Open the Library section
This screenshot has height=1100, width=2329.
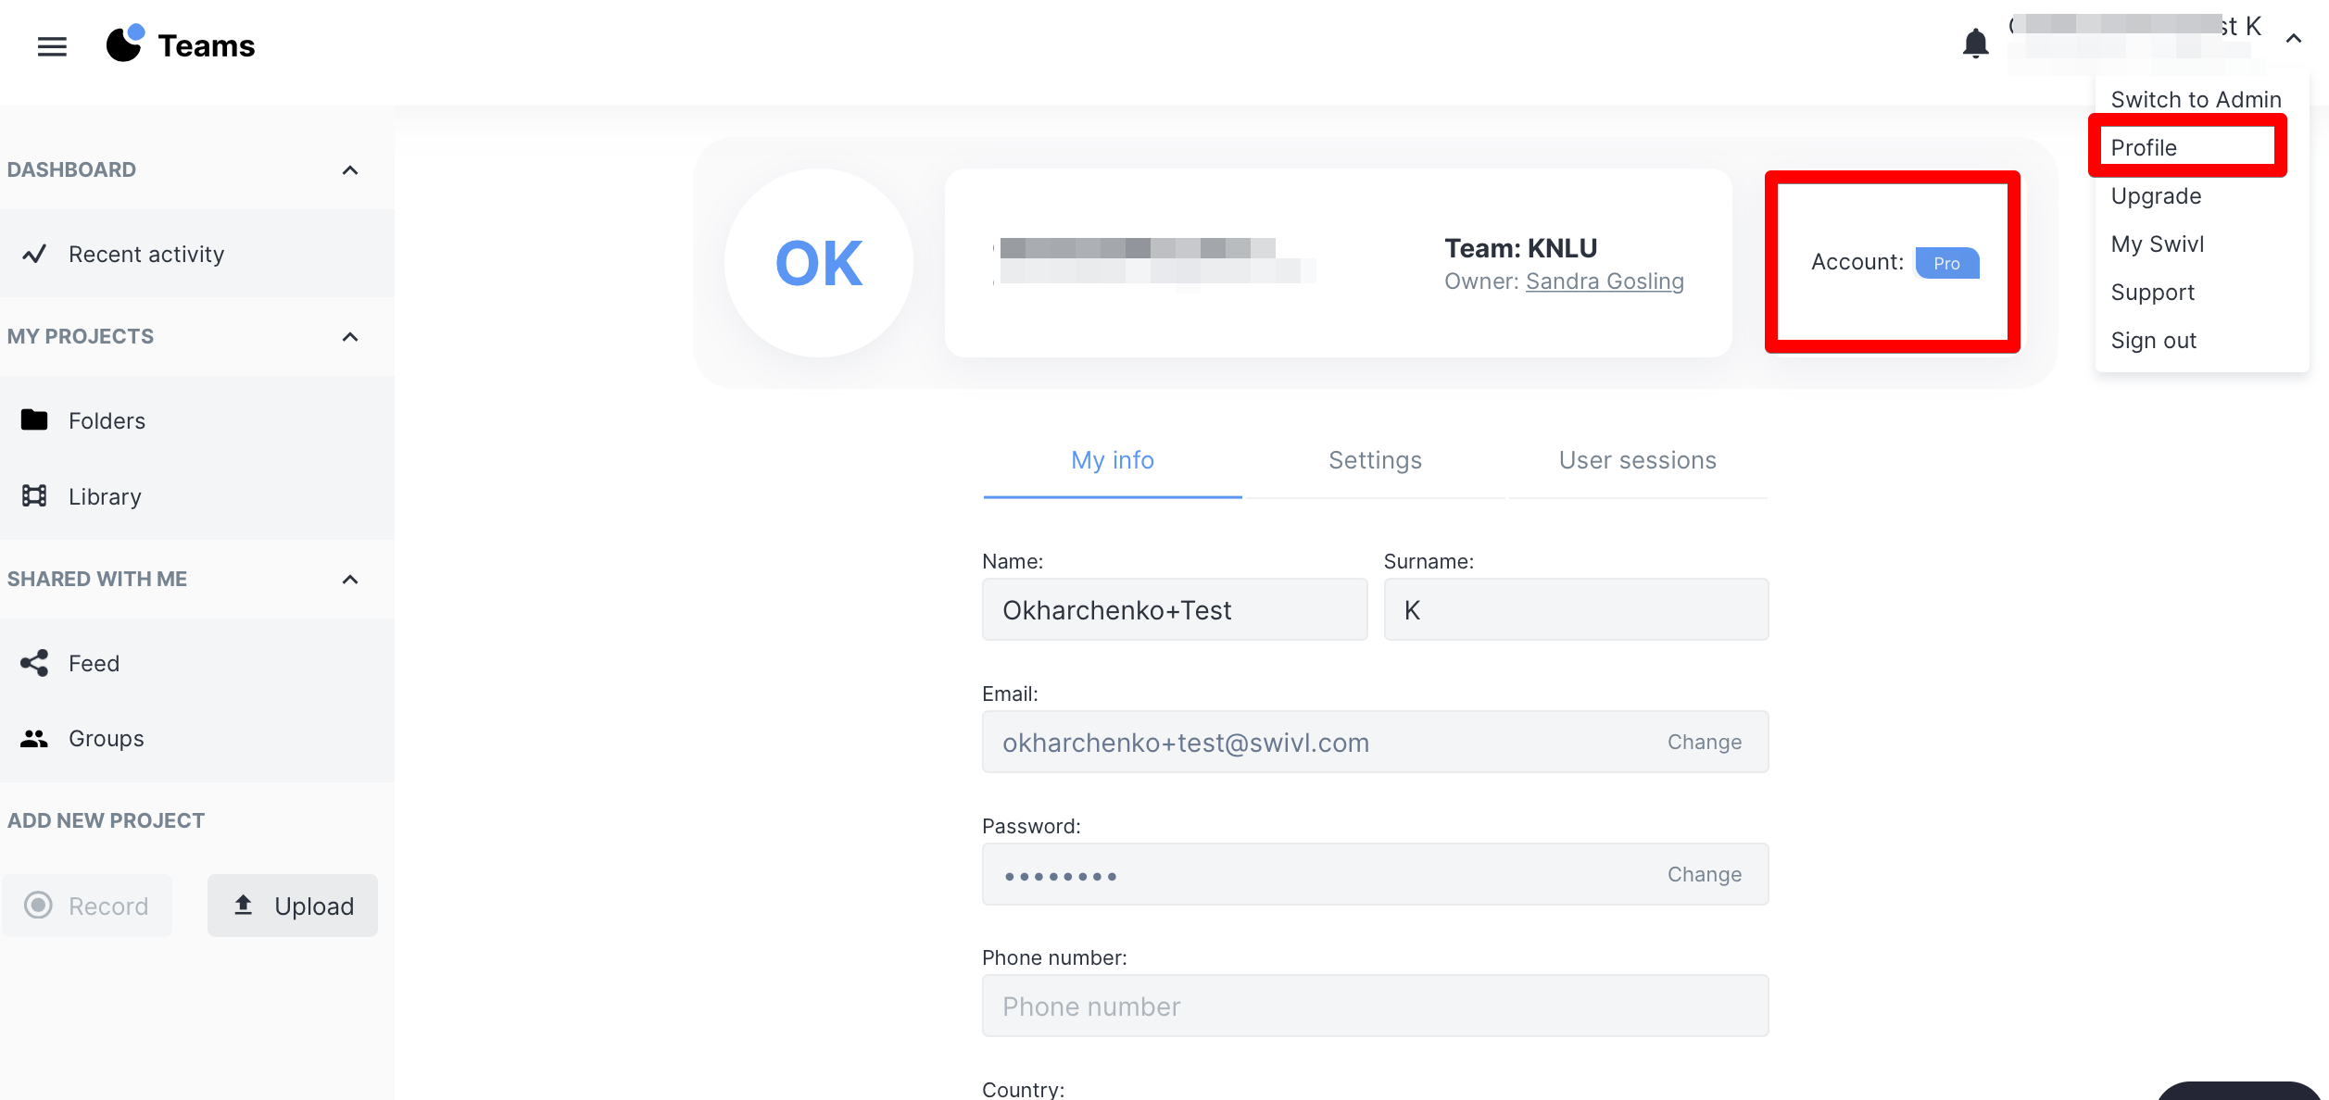click(x=105, y=496)
